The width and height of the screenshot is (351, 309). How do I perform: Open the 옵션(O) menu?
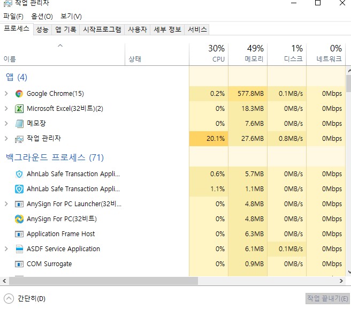pyautogui.click(x=42, y=17)
